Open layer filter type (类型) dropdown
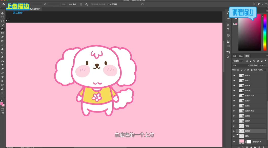The image size is (268, 148). (238, 61)
